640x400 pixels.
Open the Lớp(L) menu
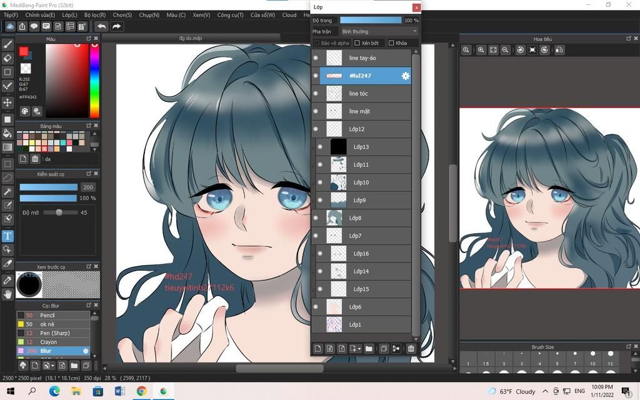[70, 15]
